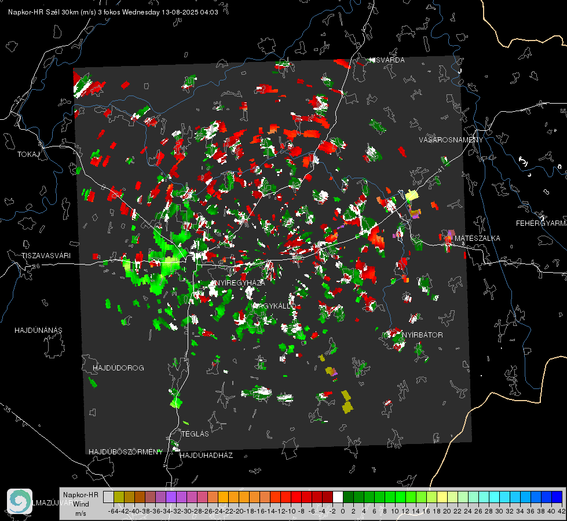The height and width of the screenshot is (521, 567).
Task: Click the HAJDÚNÁNÁS city label
Action: [x=38, y=331]
